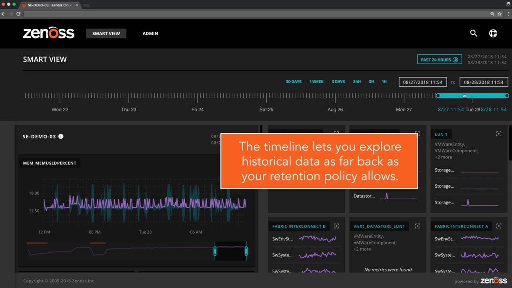Image resolution: width=512 pixels, height=288 pixels.
Task: Click '+2 more' in the VNX1_DATASTORE_LUN1 card
Action: (362, 249)
